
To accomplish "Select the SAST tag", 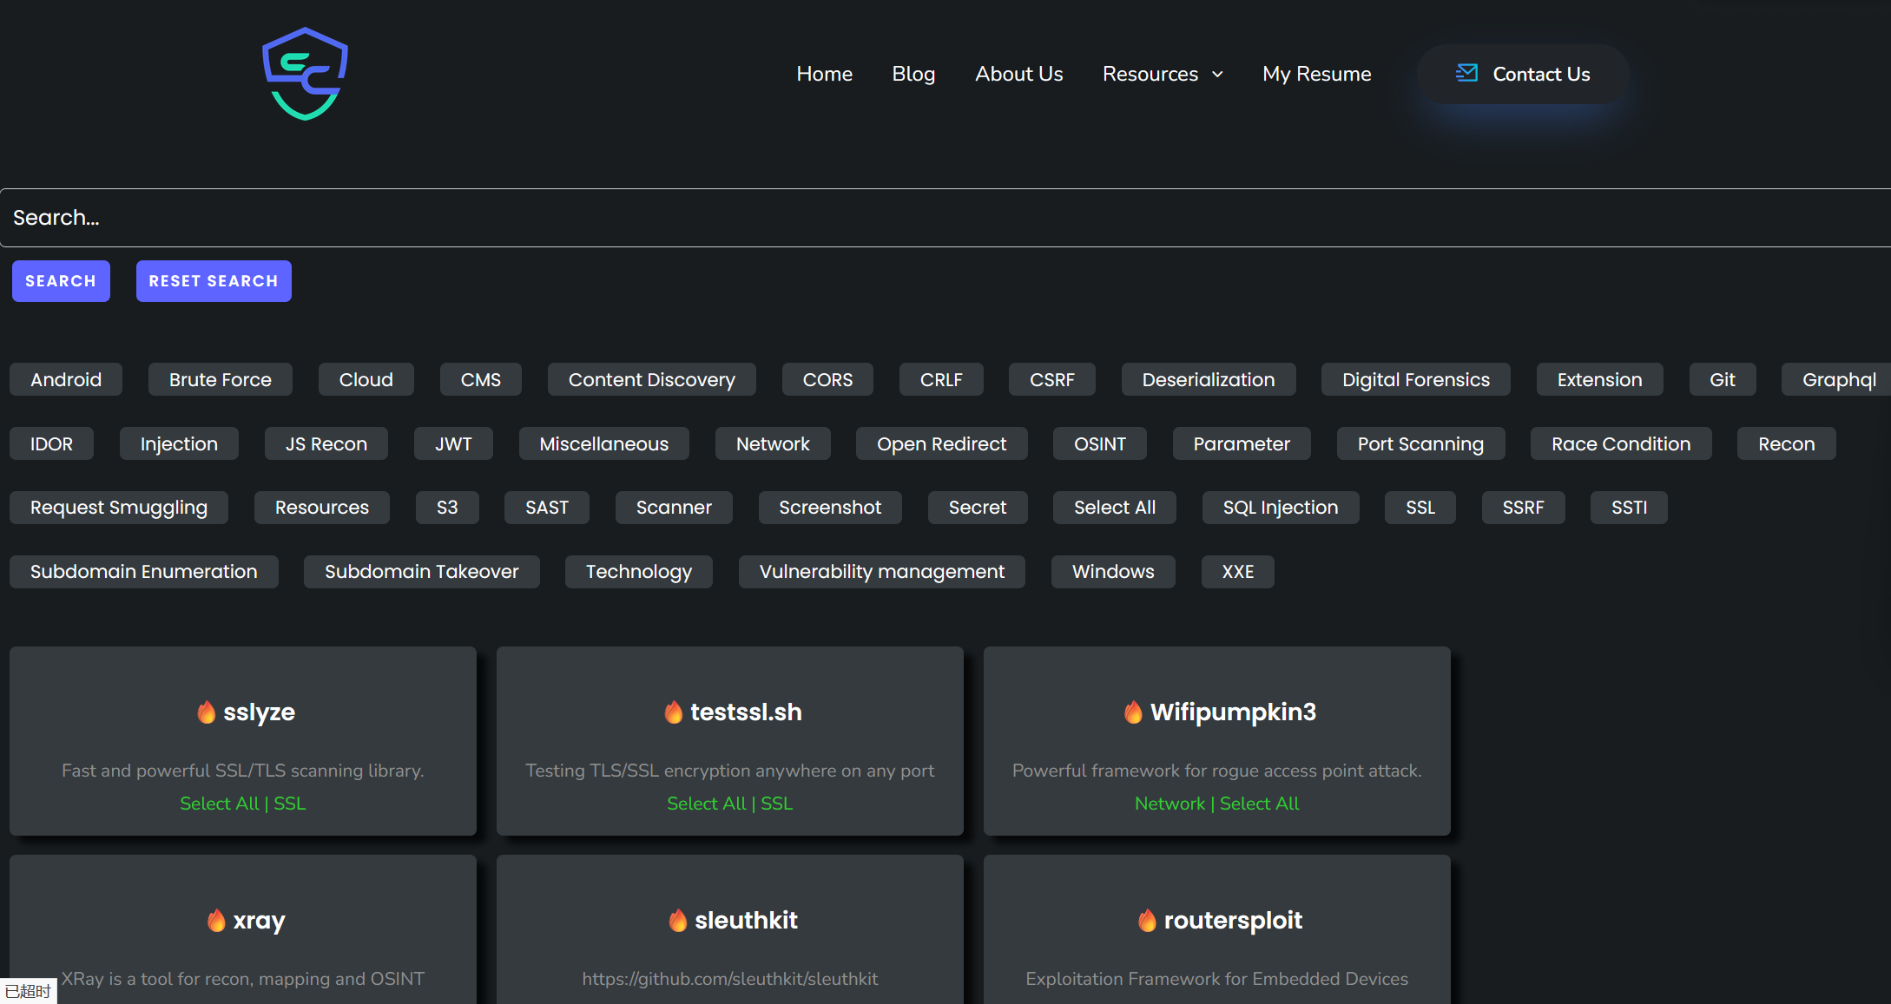I will pos(547,508).
